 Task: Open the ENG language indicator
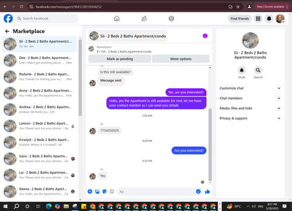[260, 206]
